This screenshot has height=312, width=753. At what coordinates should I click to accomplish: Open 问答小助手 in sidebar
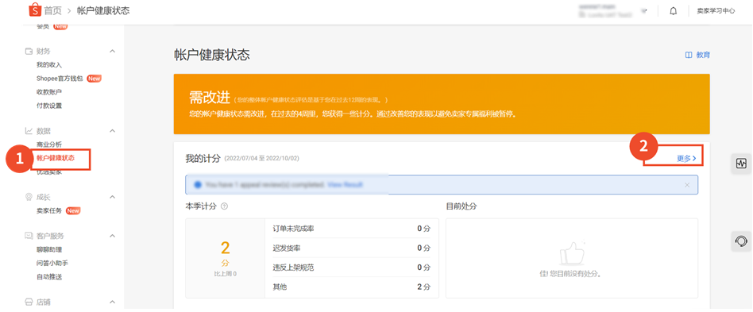click(x=52, y=263)
